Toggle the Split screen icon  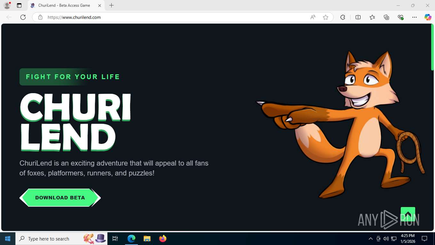pyautogui.click(x=358, y=17)
